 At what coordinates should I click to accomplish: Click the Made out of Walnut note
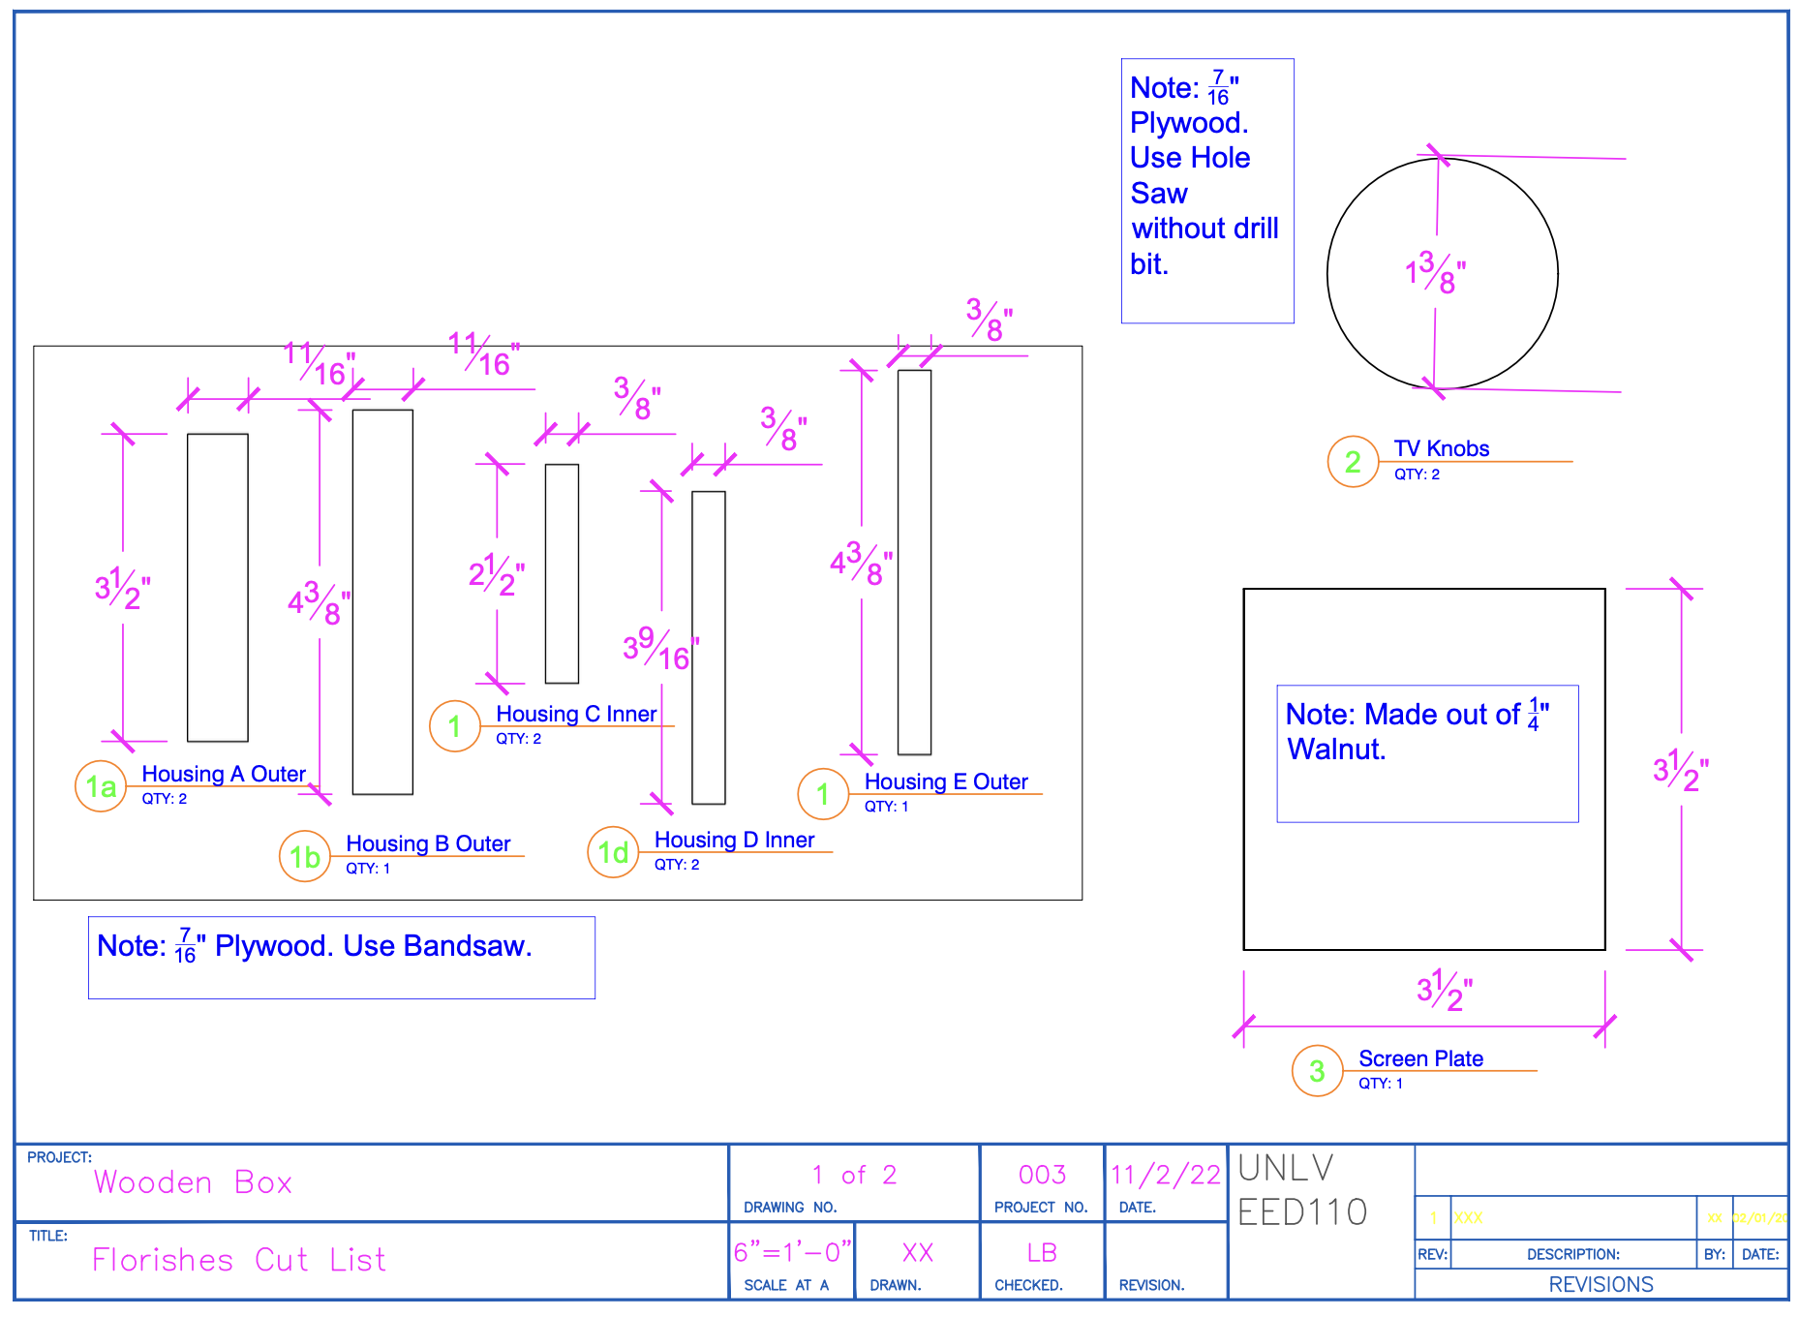coord(1427,753)
